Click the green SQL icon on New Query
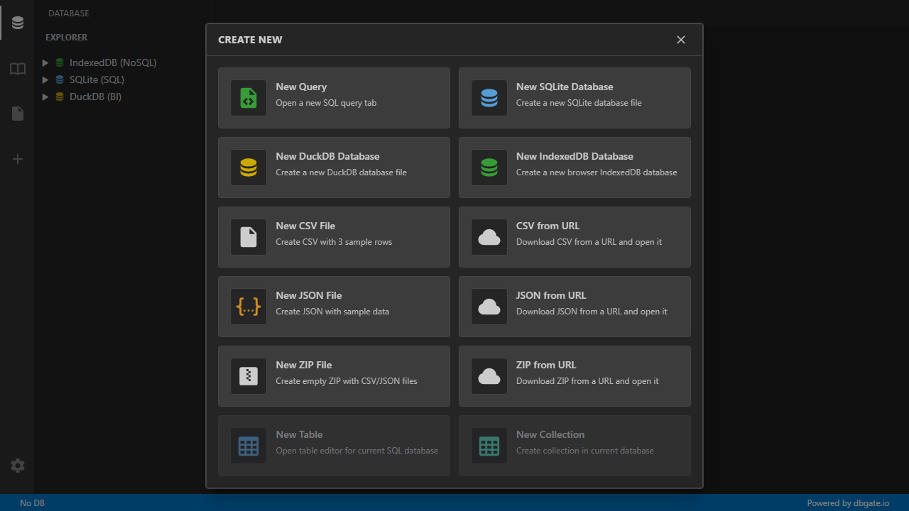This screenshot has height=511, width=909. click(248, 98)
